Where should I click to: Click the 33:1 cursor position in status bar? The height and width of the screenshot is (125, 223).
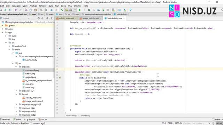click(x=164, y=123)
